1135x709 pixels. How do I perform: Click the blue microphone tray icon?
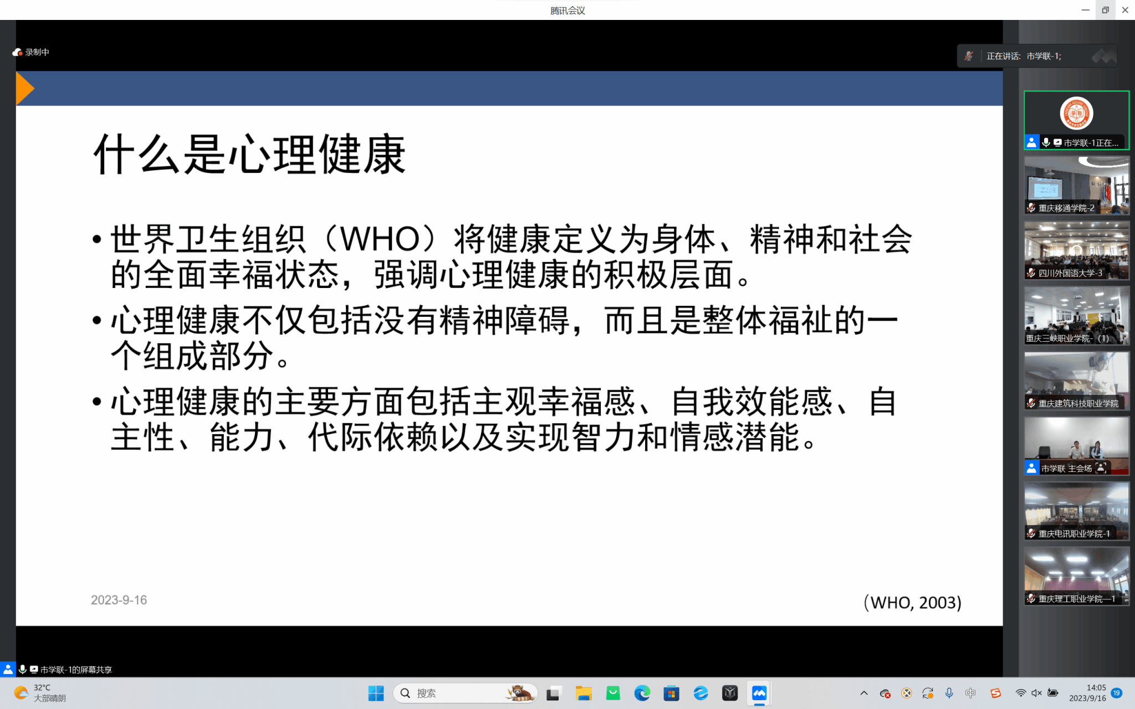click(949, 693)
